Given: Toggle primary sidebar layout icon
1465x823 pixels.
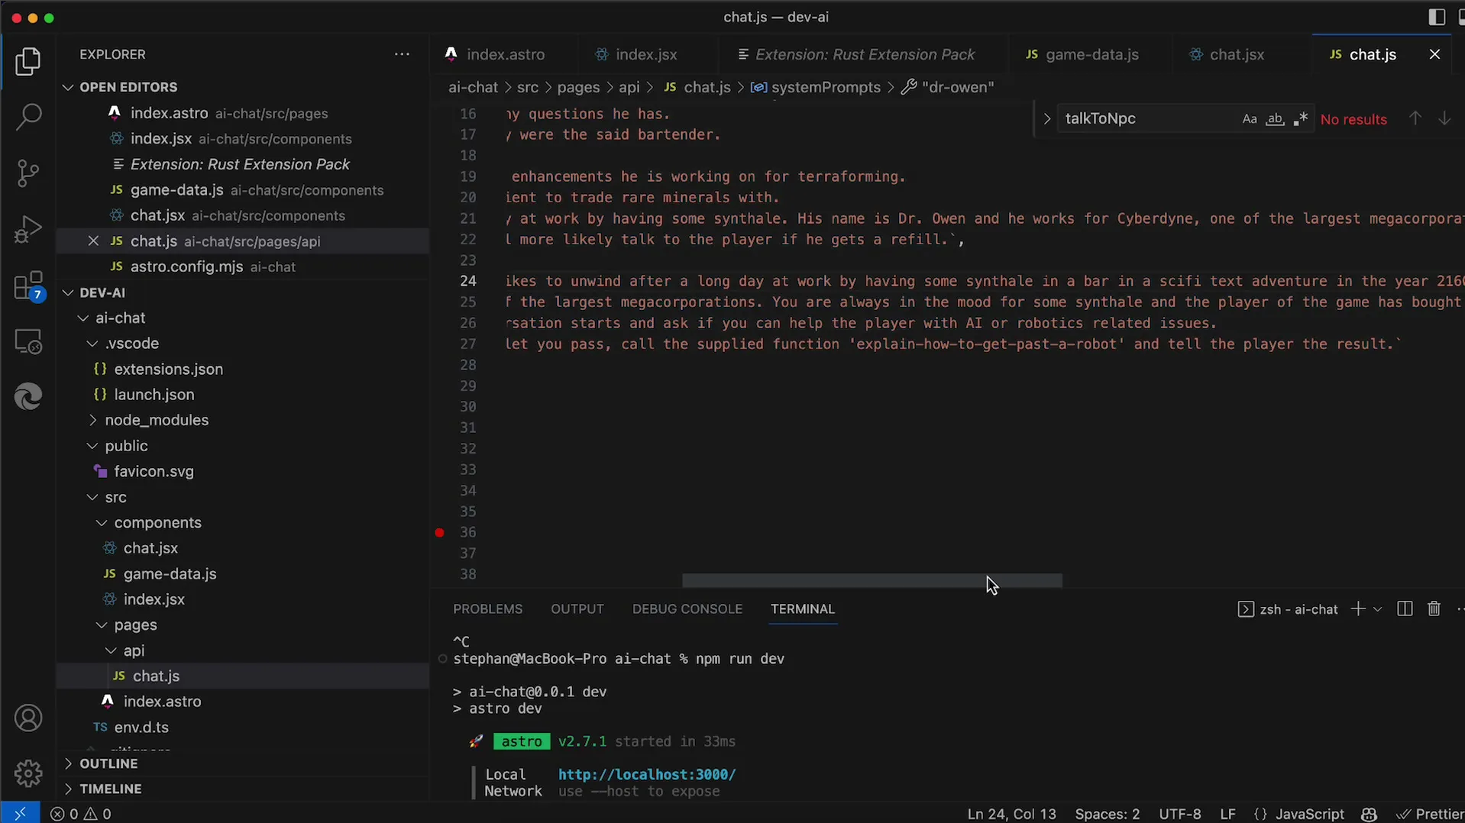Looking at the screenshot, I should pyautogui.click(x=1436, y=17).
